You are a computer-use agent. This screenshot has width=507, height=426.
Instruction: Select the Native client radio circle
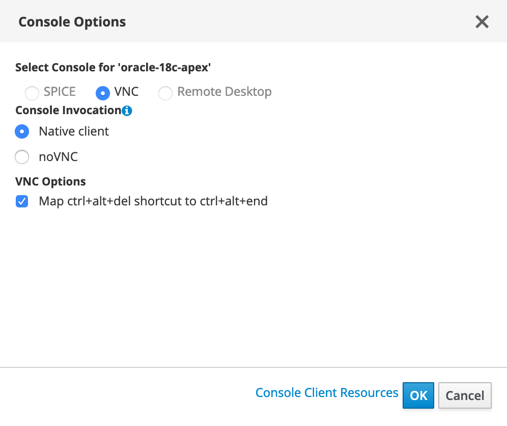[22, 131]
